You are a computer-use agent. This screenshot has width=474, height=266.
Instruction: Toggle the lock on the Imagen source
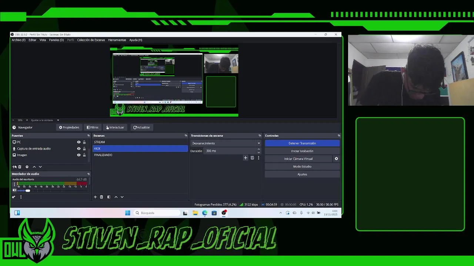pyautogui.click(x=84, y=155)
